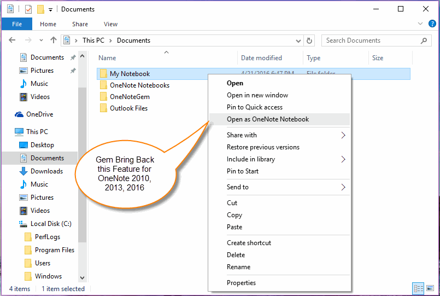This screenshot has height=296, width=440.
Task: Expand the Include in library submenu
Action: point(279,159)
